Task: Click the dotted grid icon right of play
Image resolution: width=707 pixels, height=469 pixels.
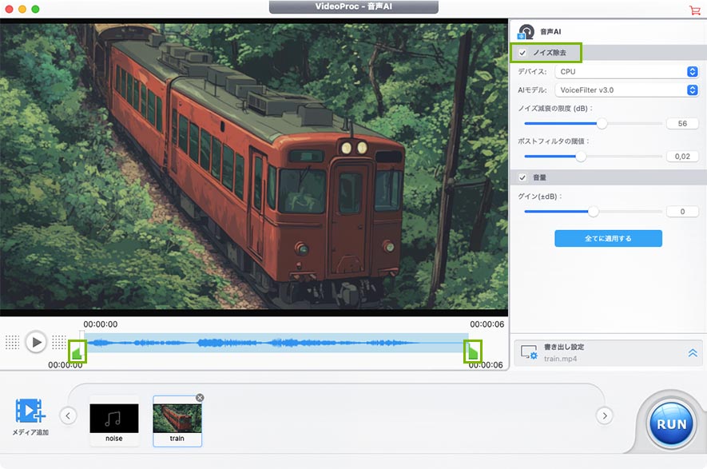Action: click(59, 343)
